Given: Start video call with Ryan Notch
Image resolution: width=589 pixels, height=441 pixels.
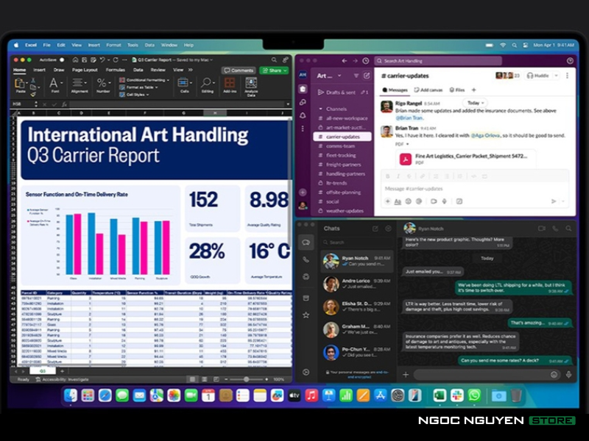Looking at the screenshot, I should click(x=541, y=229).
